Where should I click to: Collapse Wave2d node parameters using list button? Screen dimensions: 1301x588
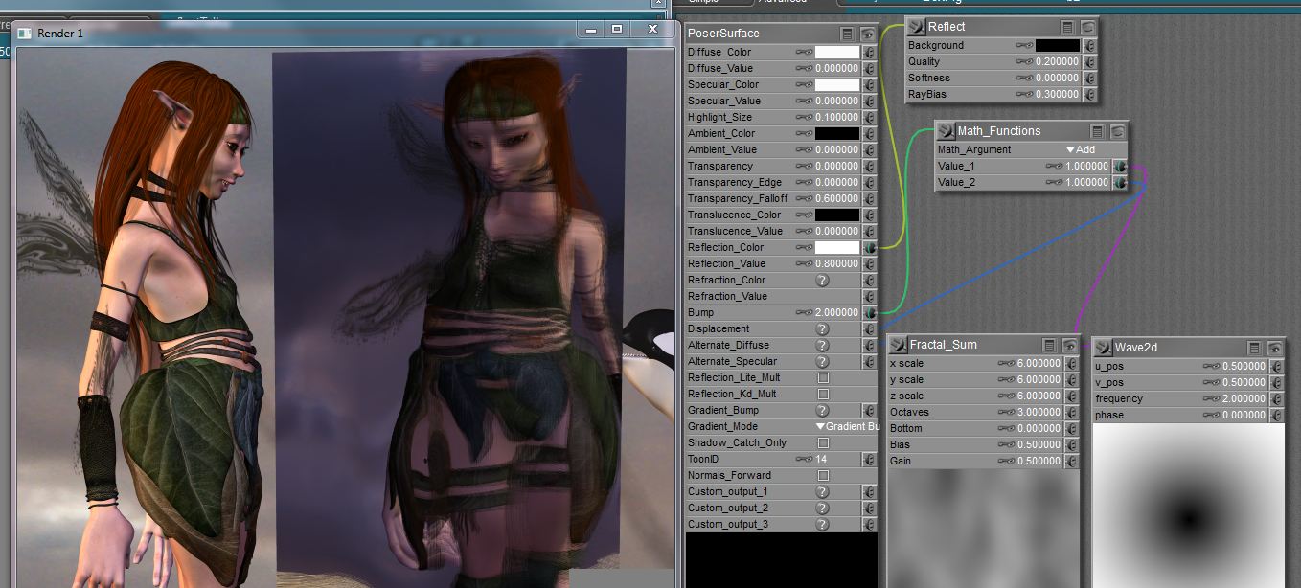click(x=1254, y=348)
